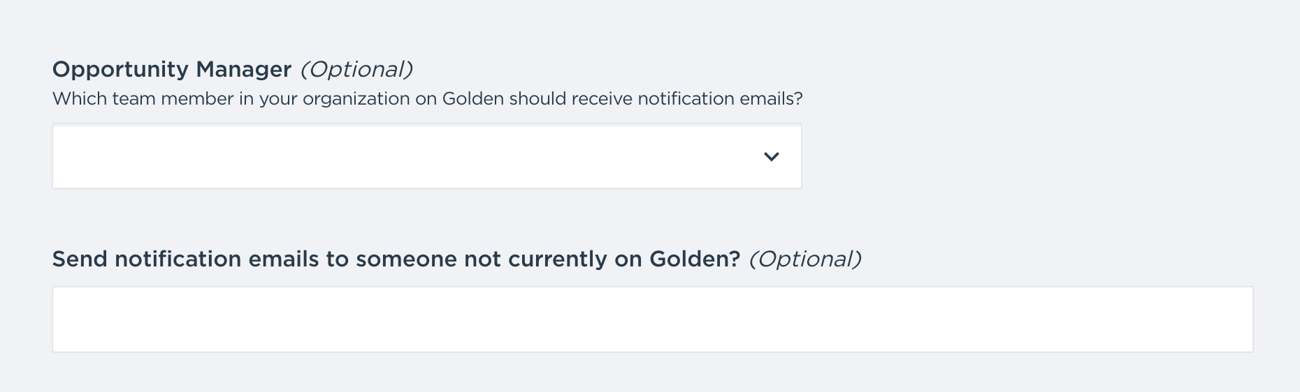Screen dimensions: 1300x392
Task: Click Golden? in the Send notification emails heading
Action: click(x=695, y=259)
